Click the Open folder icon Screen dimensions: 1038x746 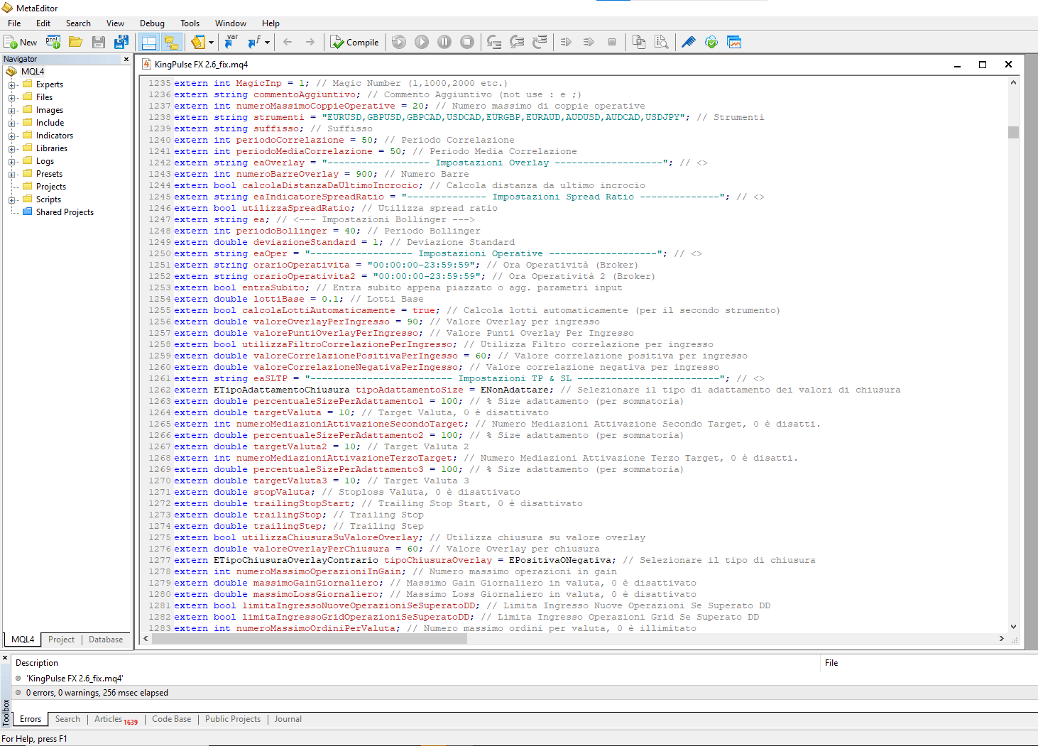pos(75,43)
